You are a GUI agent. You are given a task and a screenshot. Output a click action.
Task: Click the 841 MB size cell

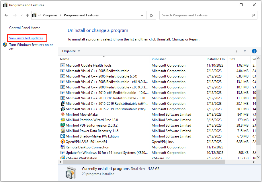coord(243,115)
